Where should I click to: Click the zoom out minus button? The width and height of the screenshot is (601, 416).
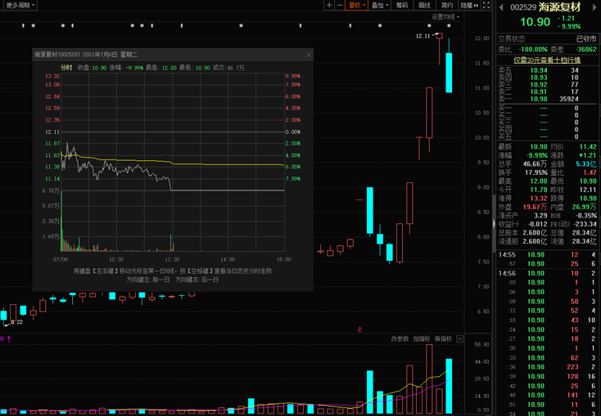coord(340,5)
